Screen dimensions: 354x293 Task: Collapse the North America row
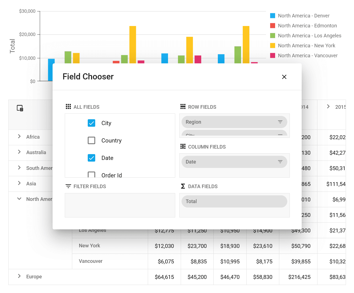pyautogui.click(x=19, y=199)
